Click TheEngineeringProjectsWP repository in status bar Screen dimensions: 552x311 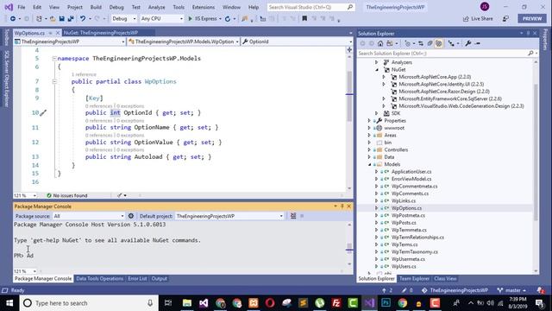(x=455, y=290)
